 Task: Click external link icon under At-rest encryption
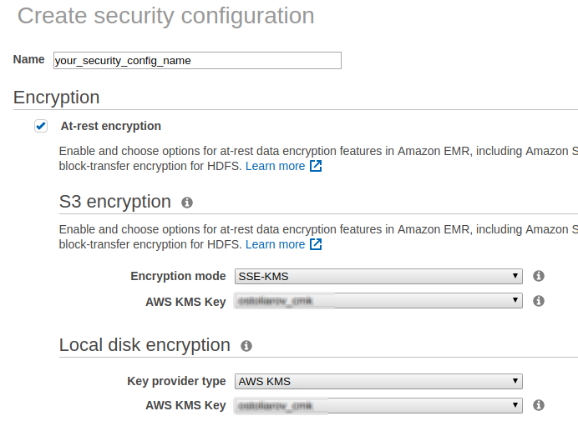pyautogui.click(x=316, y=166)
